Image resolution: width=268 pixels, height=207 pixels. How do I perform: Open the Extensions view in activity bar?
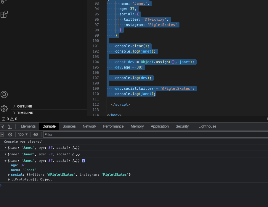pos(4,14)
